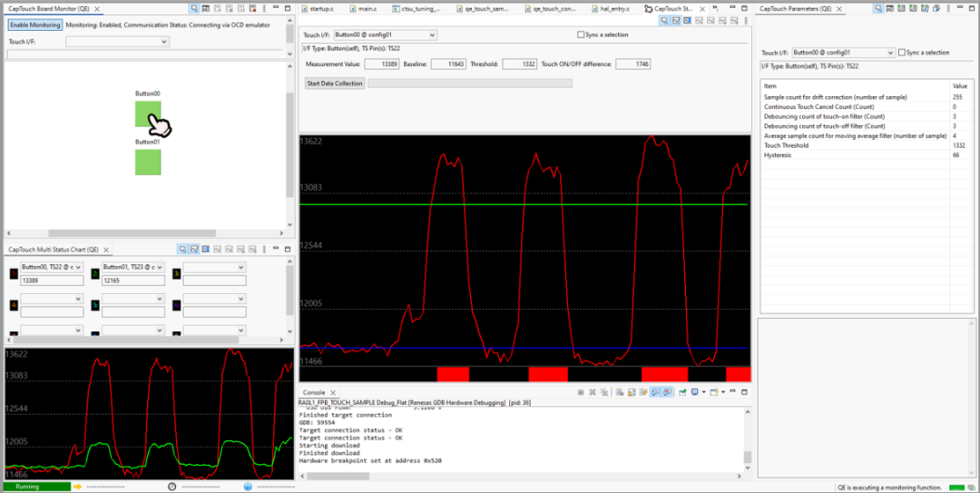Click first toolbar icon in Multi Status Chart
The width and height of the screenshot is (980, 493).
182,249
